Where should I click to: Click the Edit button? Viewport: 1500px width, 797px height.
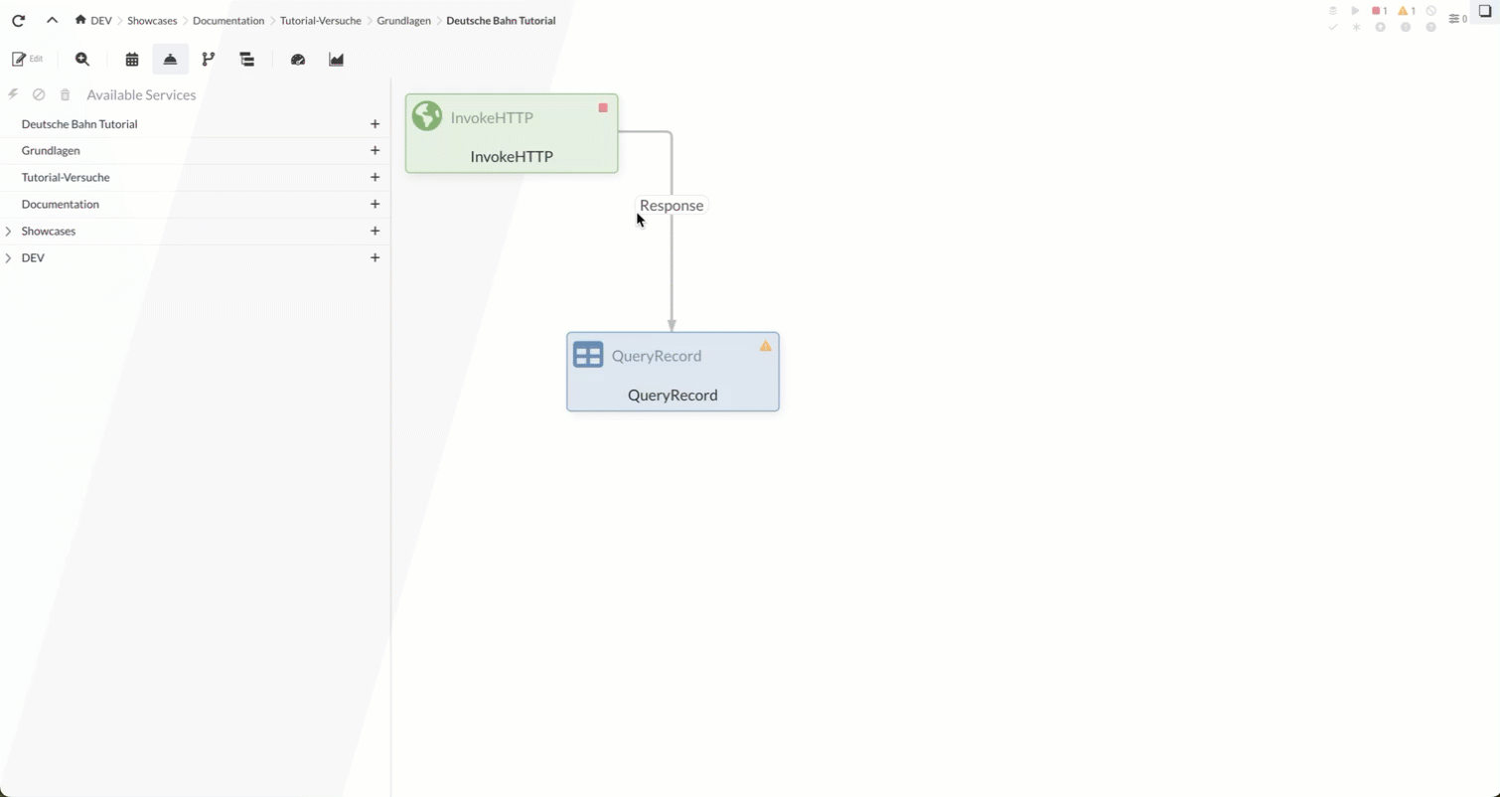pyautogui.click(x=27, y=59)
